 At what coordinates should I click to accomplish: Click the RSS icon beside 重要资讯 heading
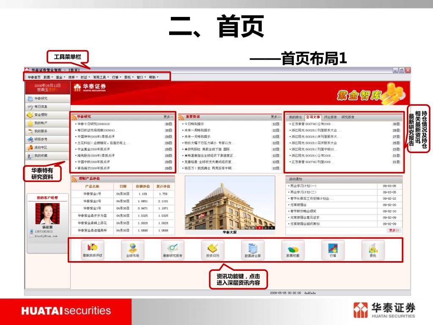pyautogui.click(x=181, y=117)
